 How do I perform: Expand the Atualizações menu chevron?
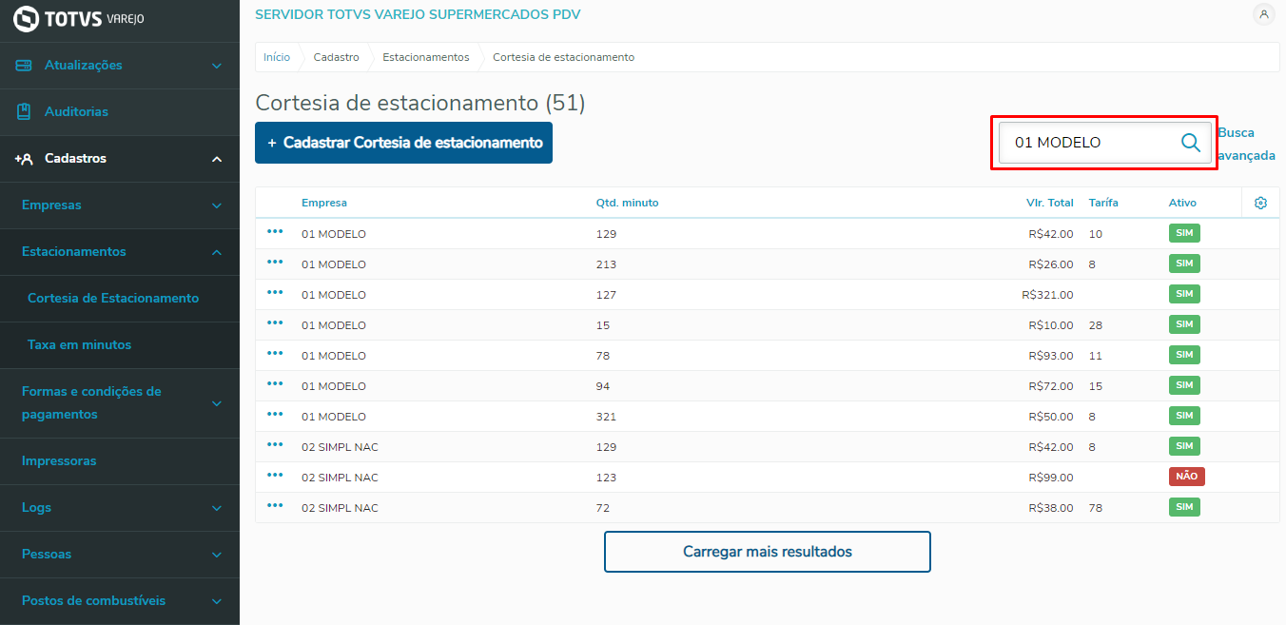[217, 66]
